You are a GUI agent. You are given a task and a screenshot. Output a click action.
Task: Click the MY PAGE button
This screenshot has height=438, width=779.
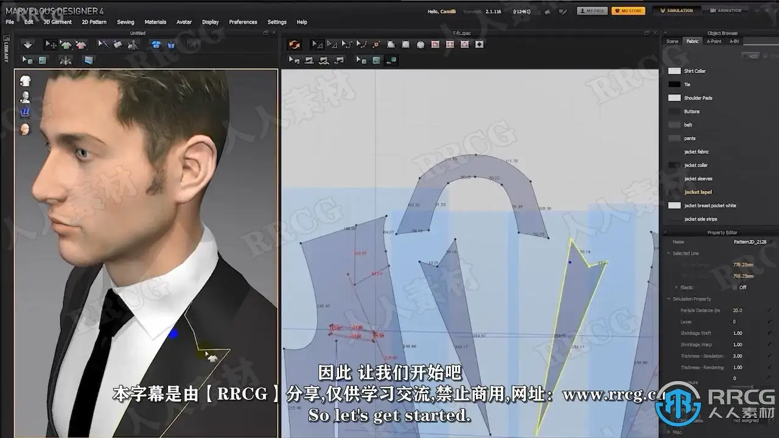click(x=592, y=10)
